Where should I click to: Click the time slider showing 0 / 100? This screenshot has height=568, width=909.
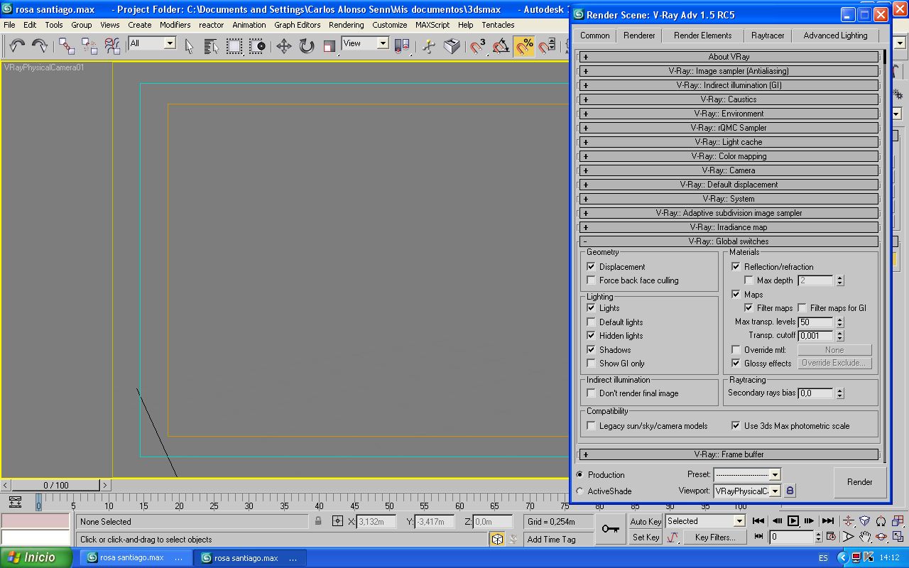56,486
